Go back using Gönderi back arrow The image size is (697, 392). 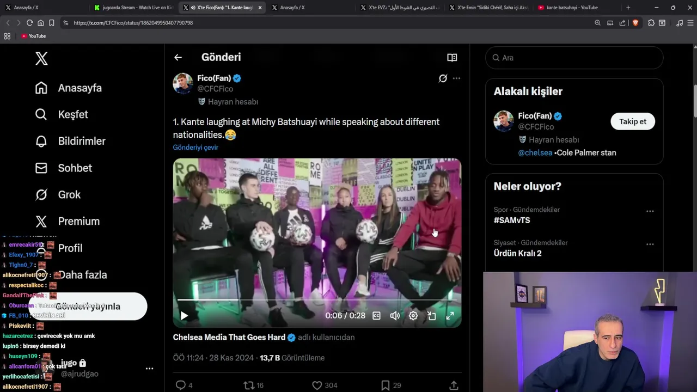pyautogui.click(x=178, y=57)
